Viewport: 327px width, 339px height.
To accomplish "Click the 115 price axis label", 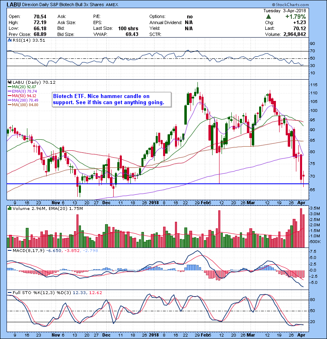I will coord(314,85).
